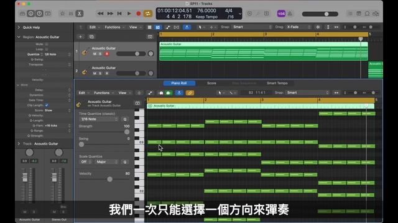Screen dimensions: 398x223
Task: Click the 4/4 time signature display
Action: pos(228,11)
